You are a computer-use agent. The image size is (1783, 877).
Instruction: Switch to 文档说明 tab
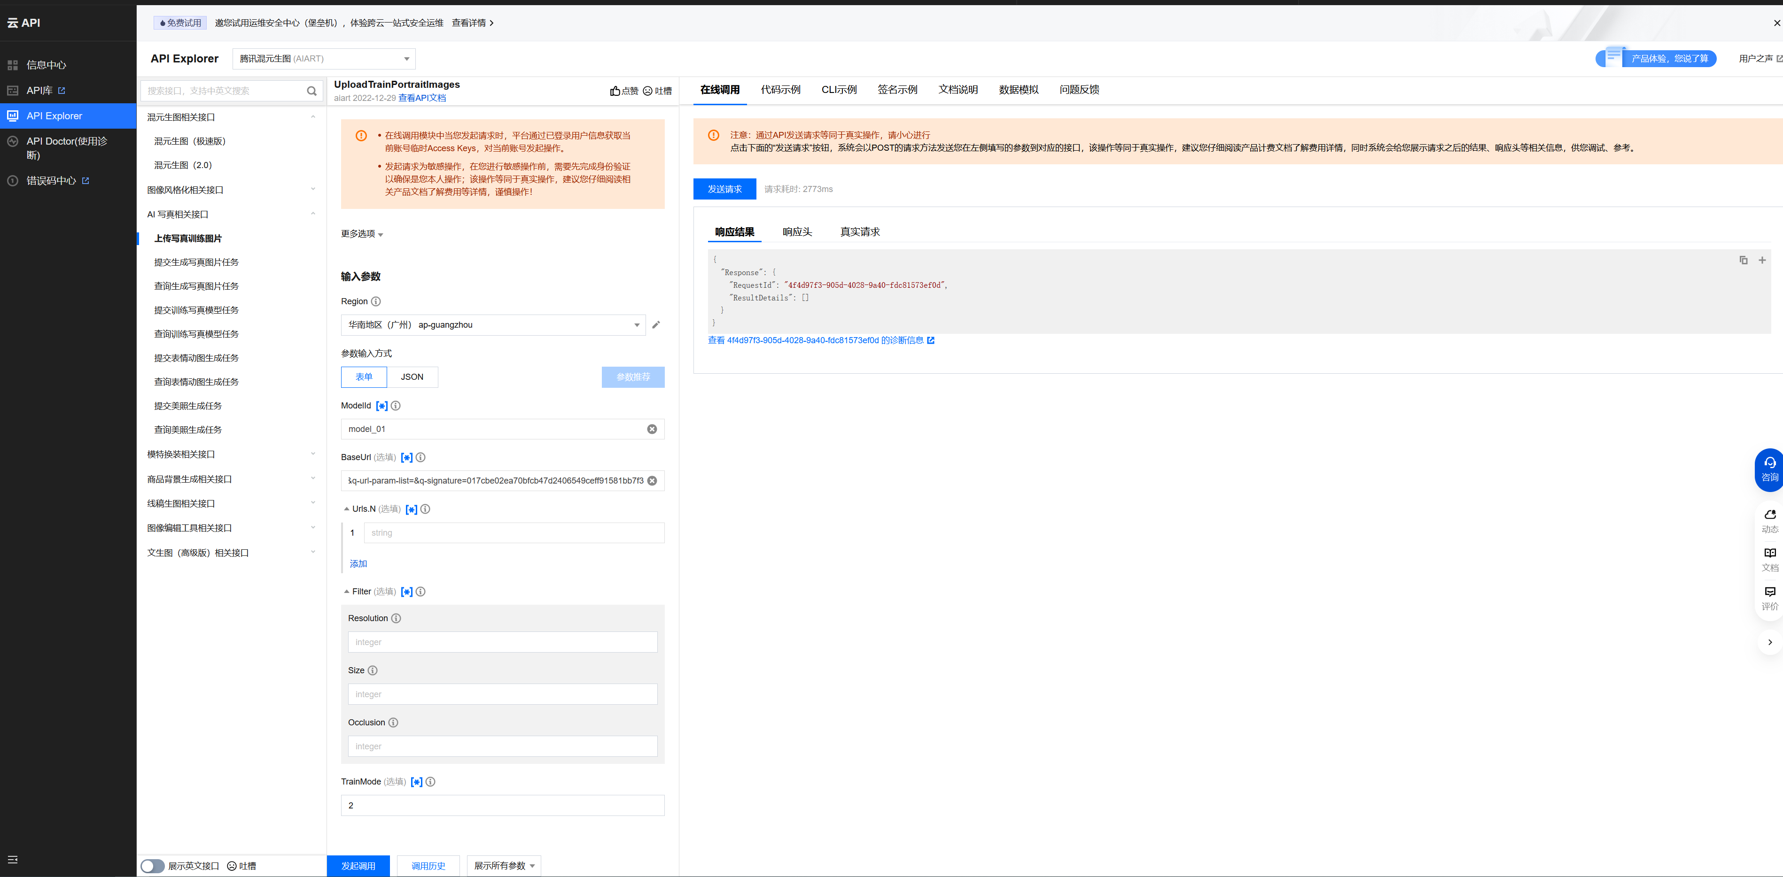958,90
